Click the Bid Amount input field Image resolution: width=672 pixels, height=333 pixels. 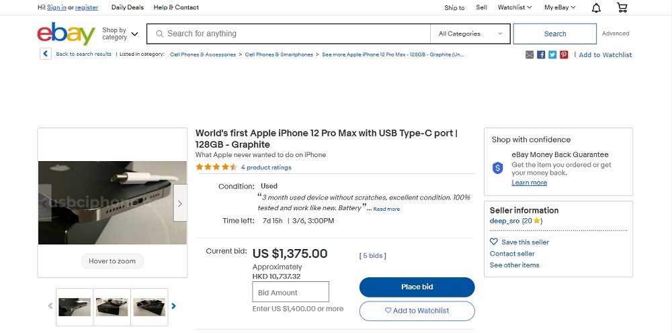click(x=290, y=292)
